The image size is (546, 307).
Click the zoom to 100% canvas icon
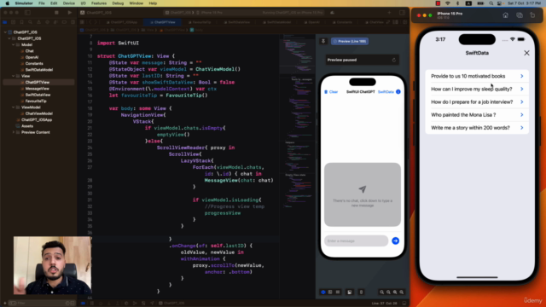click(388, 292)
